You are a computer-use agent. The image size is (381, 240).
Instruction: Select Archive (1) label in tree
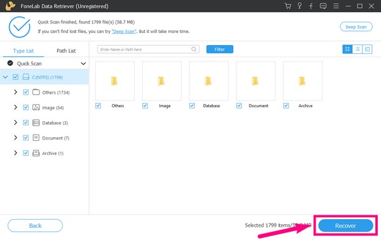pyautogui.click(x=53, y=153)
